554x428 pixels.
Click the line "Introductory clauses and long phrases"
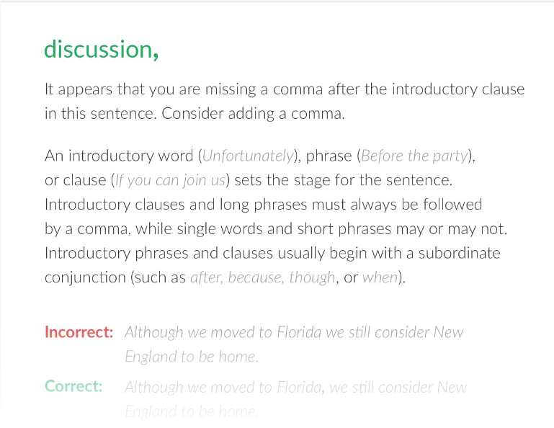coord(263,205)
